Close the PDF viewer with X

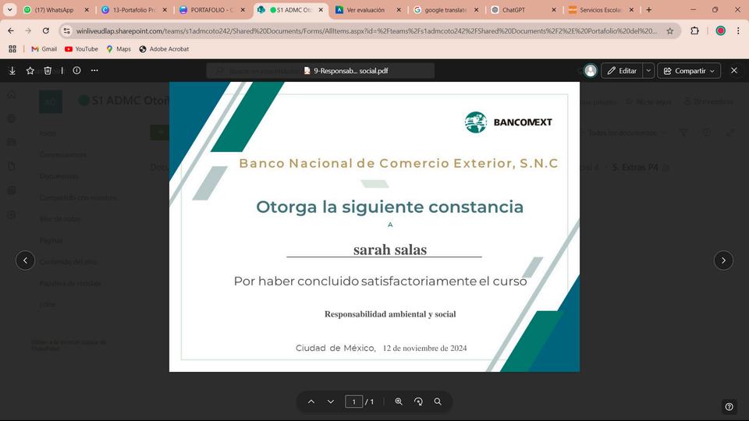click(734, 70)
